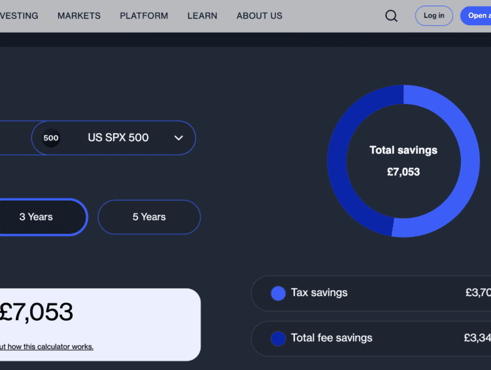Viewport: 491px width, 370px height.
Task: Click the Total fee savings label
Action: (332, 338)
